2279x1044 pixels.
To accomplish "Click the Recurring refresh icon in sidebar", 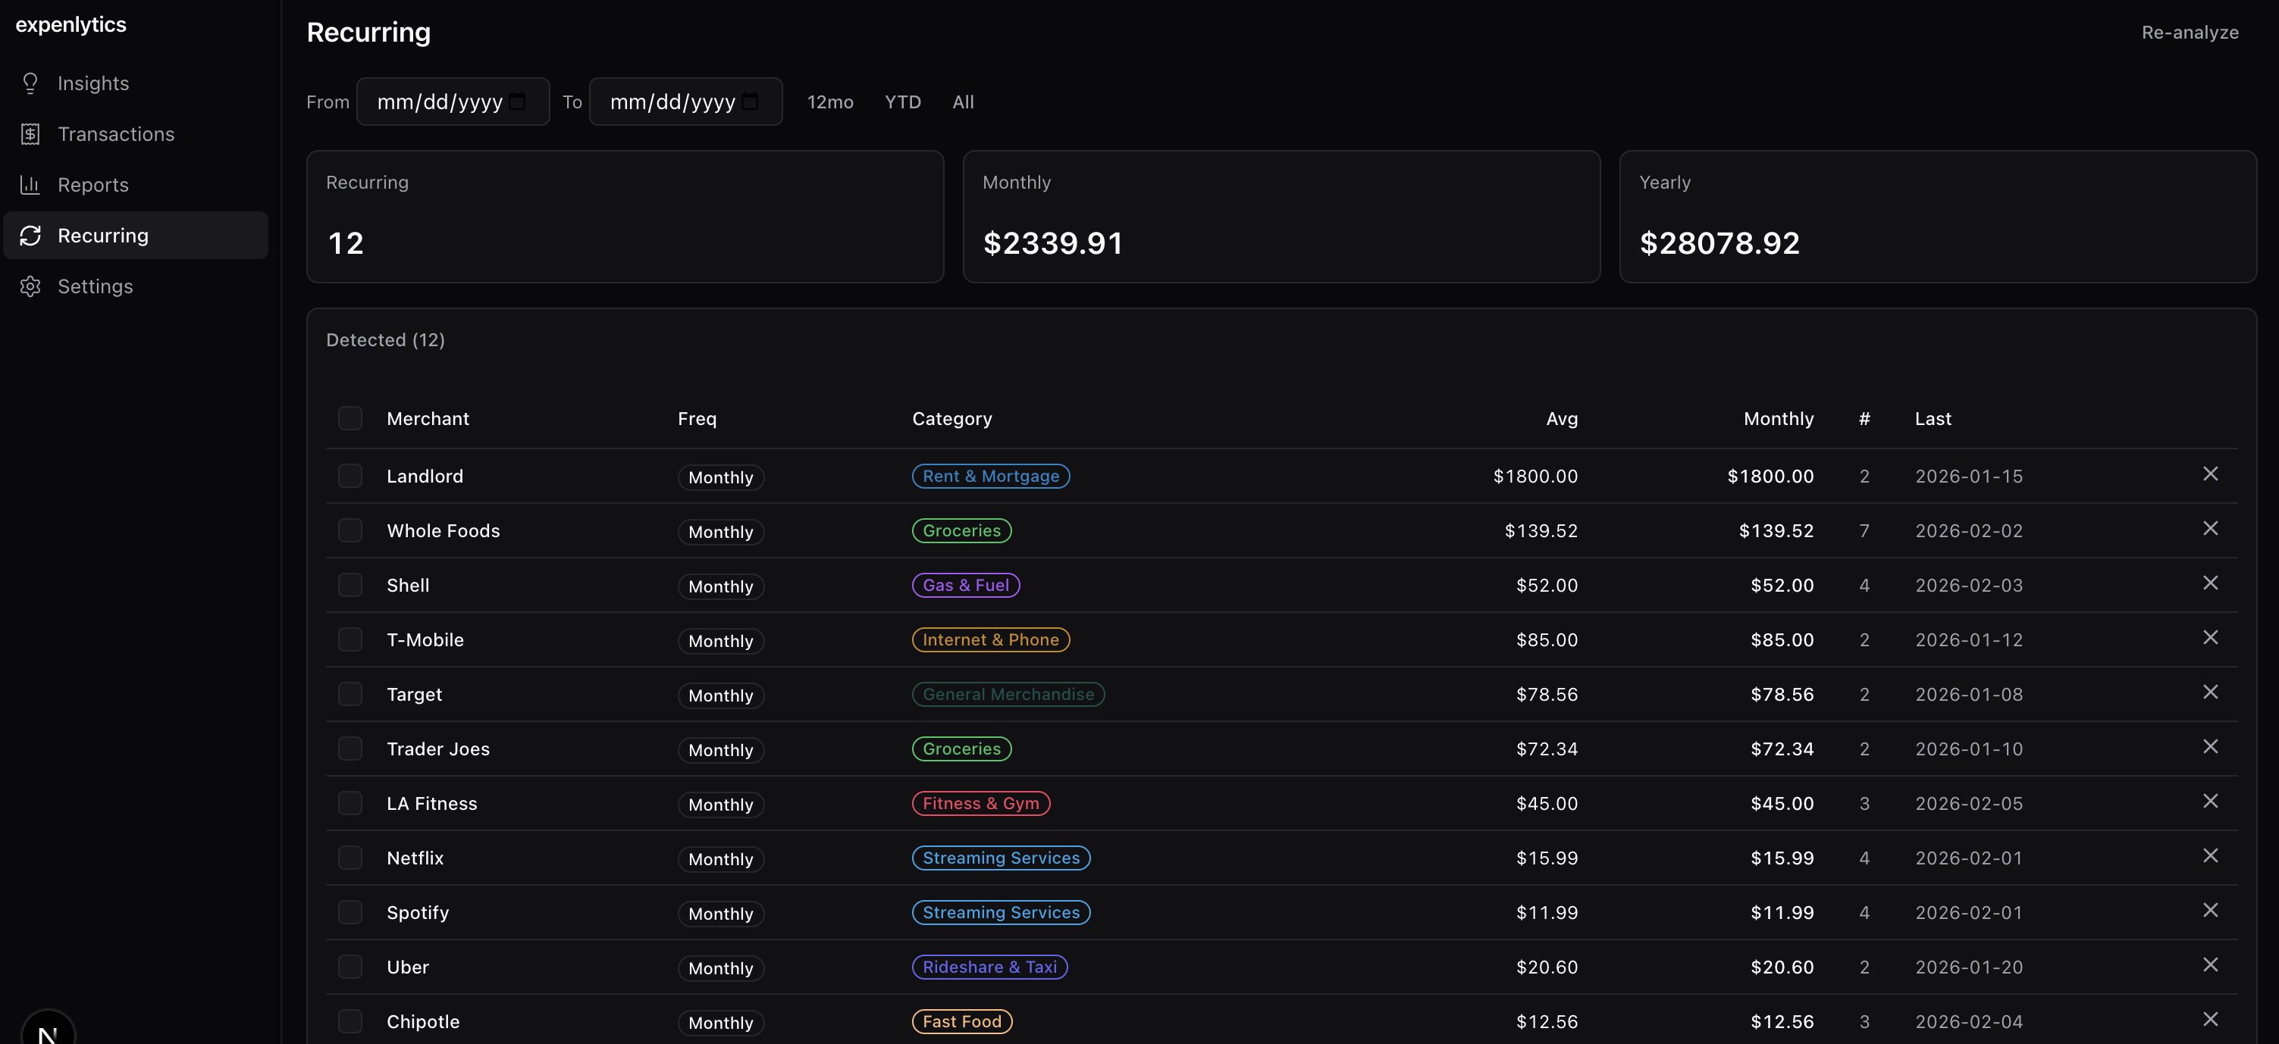I will click(30, 235).
